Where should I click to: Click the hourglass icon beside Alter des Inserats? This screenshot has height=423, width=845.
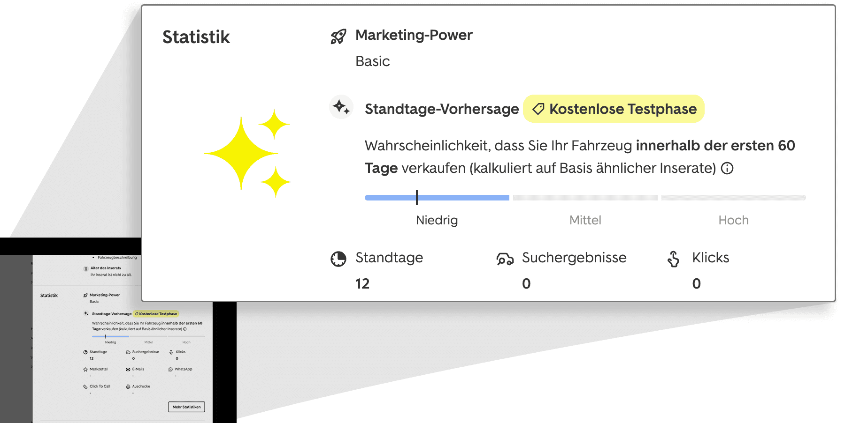pos(86,268)
